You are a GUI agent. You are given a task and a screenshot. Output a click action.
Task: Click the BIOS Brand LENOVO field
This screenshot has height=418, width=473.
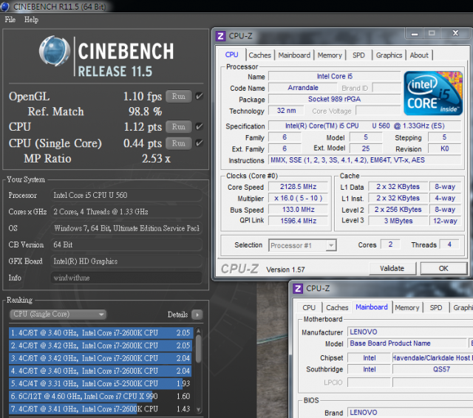410,412
